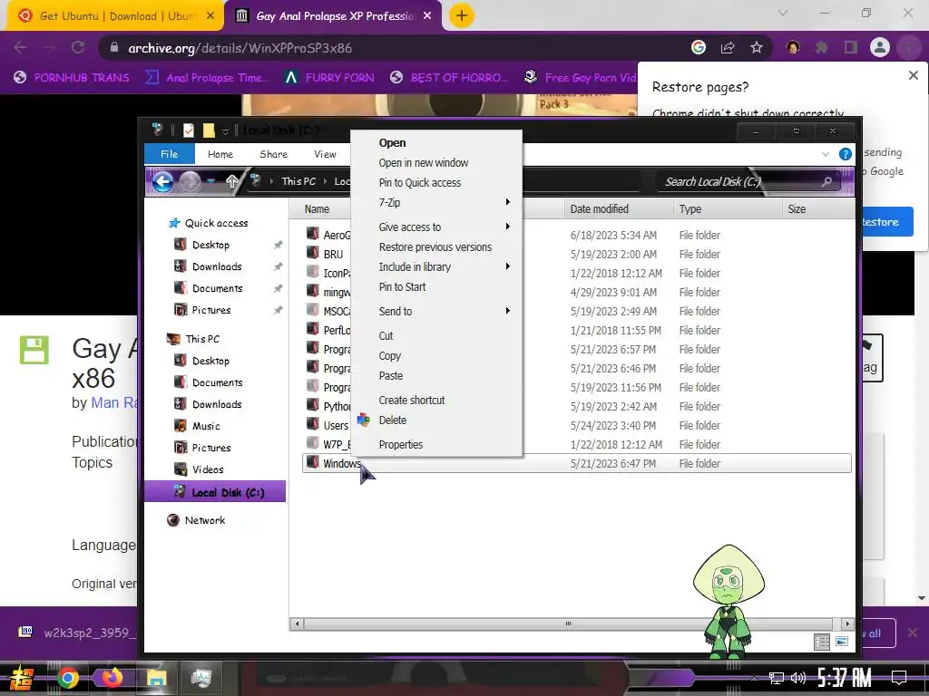Image resolution: width=929 pixels, height=696 pixels.
Task: Select Network in navigation pane
Action: click(x=204, y=520)
